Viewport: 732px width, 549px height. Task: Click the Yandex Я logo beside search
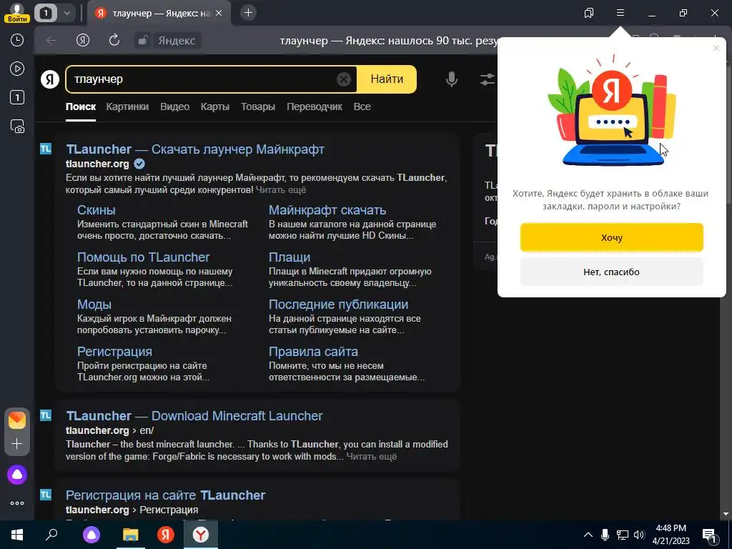50,79
